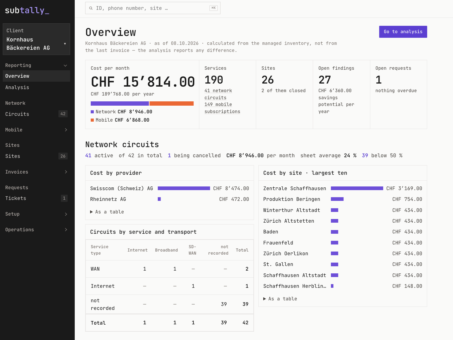The width and height of the screenshot is (453, 340).
Task: Click the ⌘K shortcut badge
Action: click(213, 8)
